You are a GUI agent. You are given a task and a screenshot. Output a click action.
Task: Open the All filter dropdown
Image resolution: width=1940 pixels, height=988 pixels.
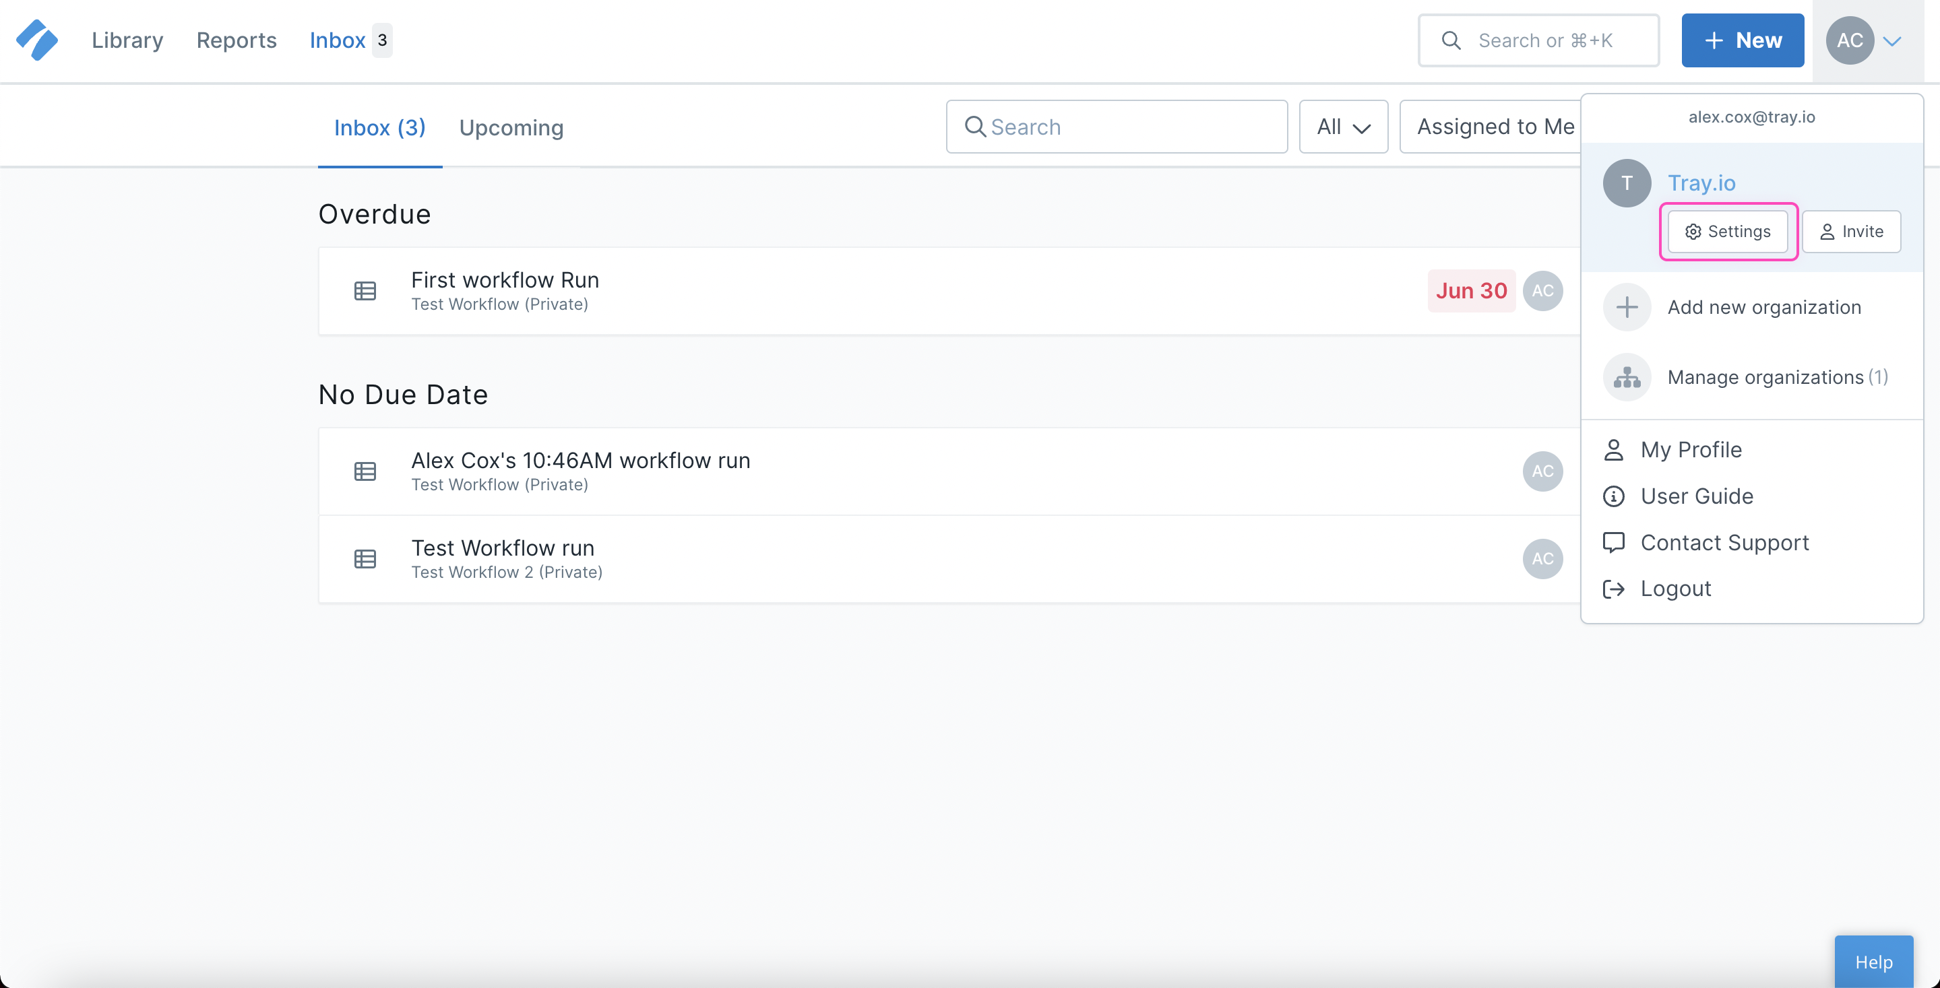point(1343,127)
